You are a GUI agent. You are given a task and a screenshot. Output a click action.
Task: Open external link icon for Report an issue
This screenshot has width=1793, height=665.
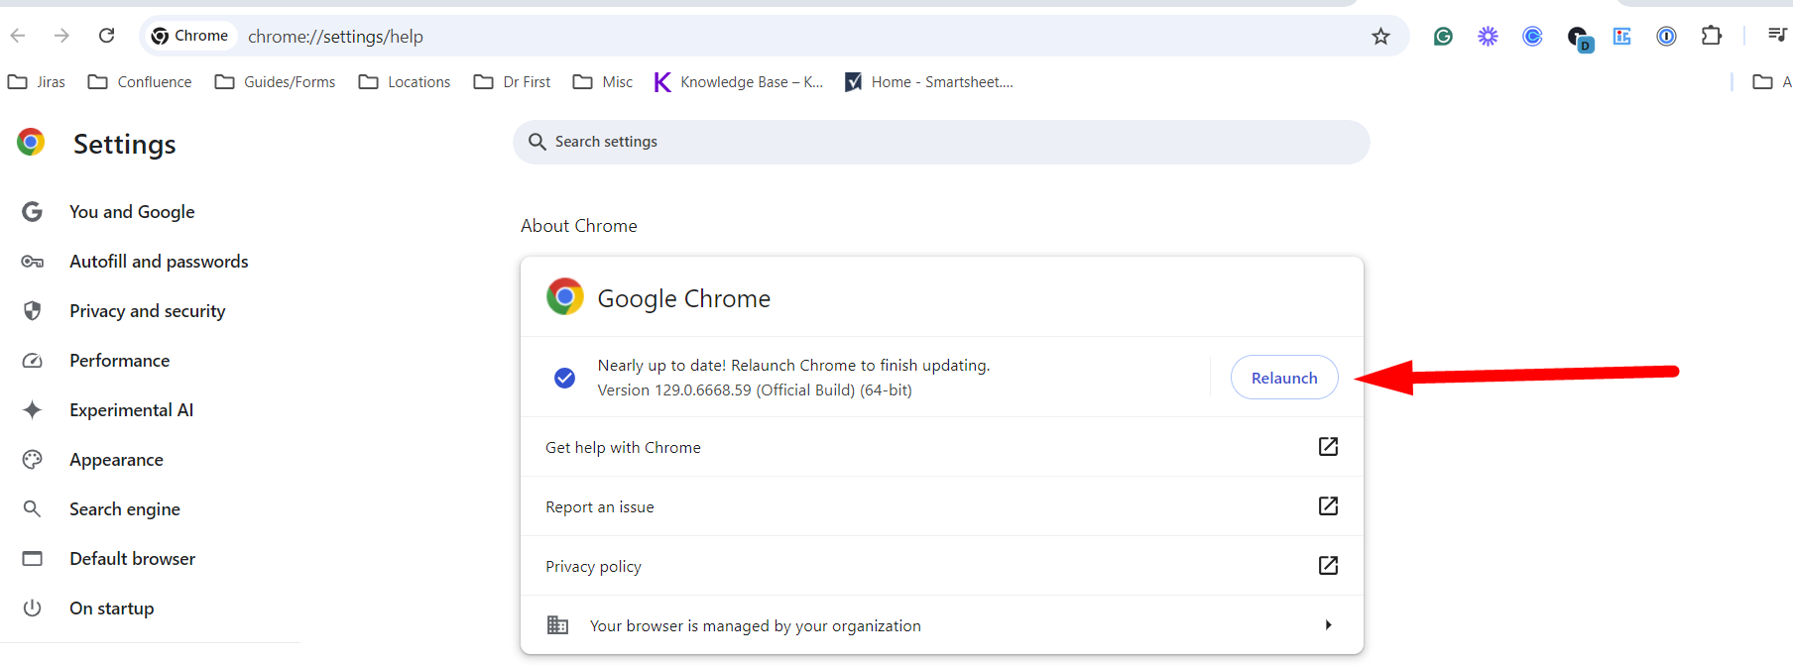click(1328, 506)
